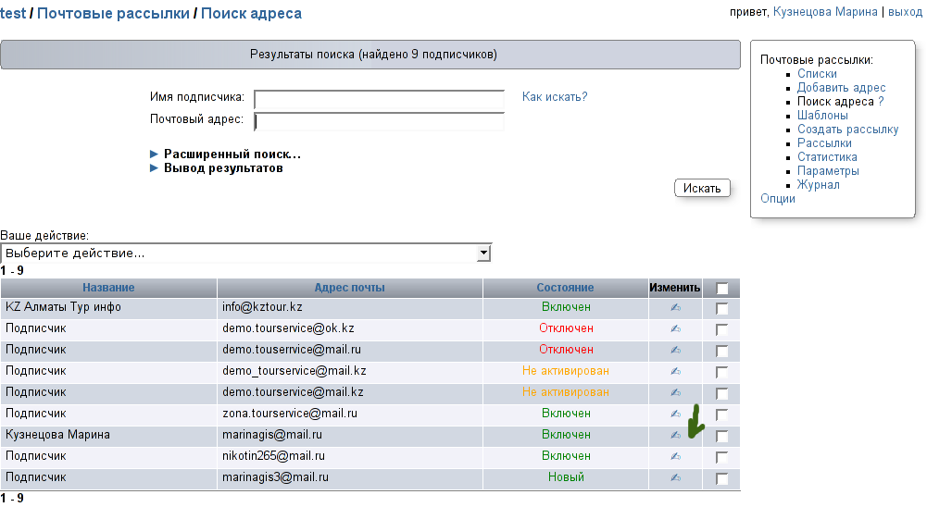Open 'Журнал' sidebar item

click(819, 185)
